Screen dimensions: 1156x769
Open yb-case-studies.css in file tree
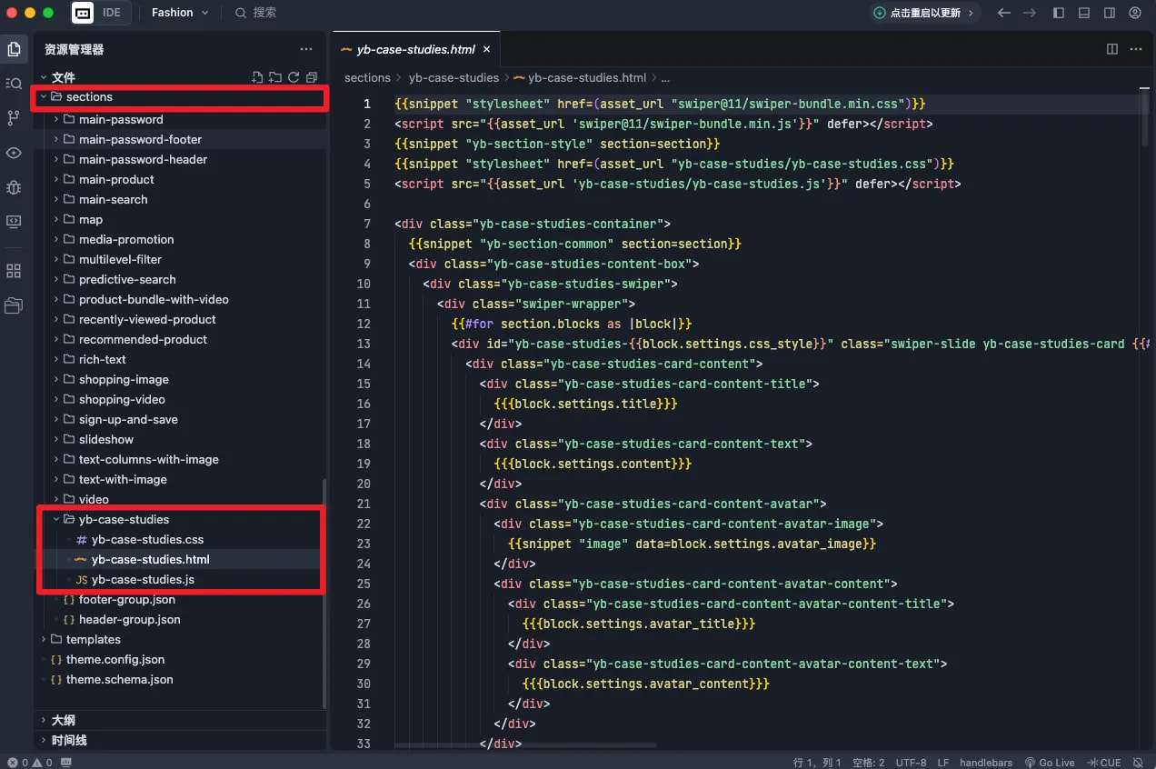[x=147, y=539]
